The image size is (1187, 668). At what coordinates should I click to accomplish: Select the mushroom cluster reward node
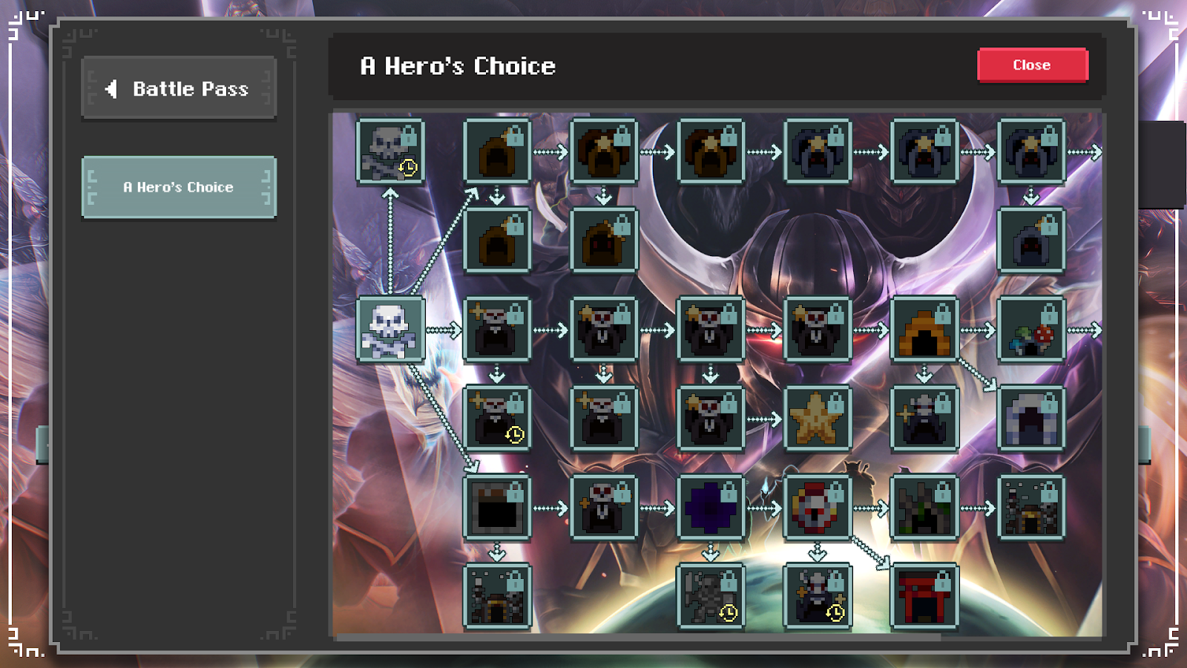1031,330
